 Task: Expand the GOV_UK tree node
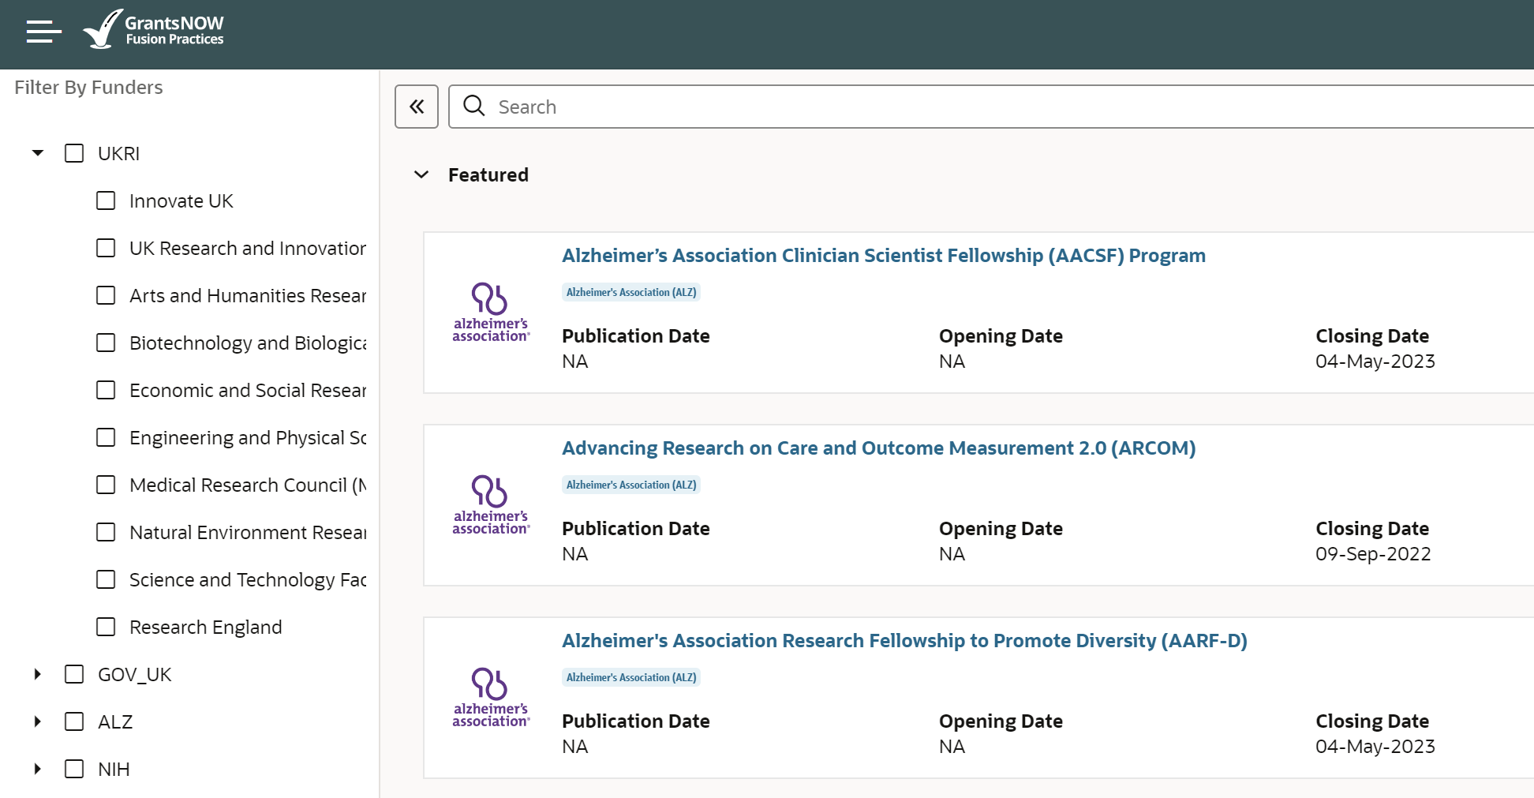pos(37,674)
